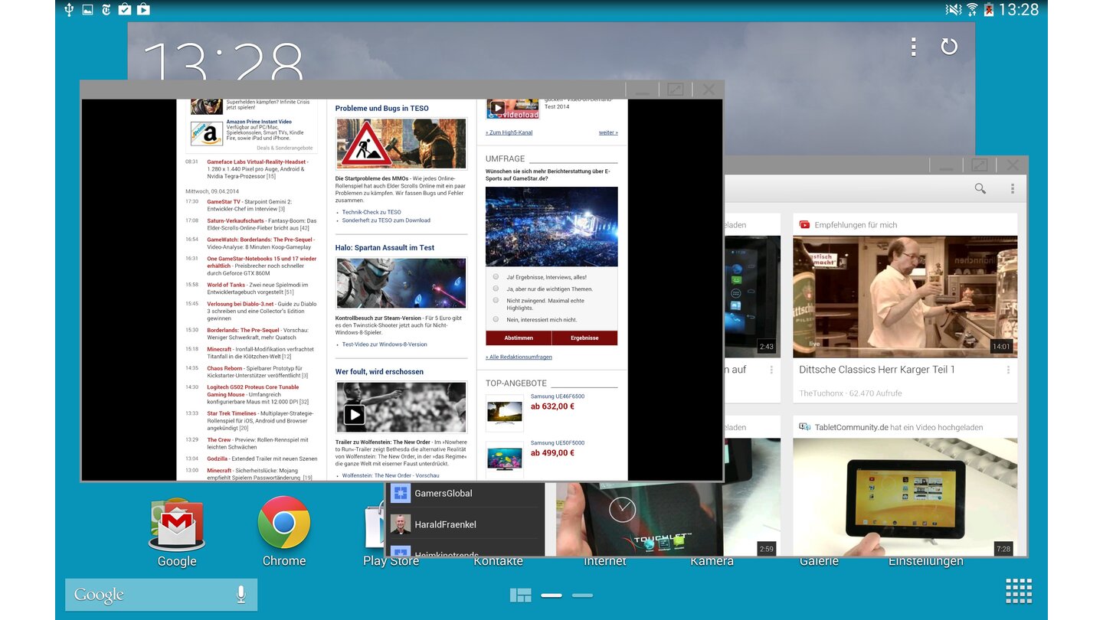Open the Chrome app on home screen

click(x=284, y=523)
